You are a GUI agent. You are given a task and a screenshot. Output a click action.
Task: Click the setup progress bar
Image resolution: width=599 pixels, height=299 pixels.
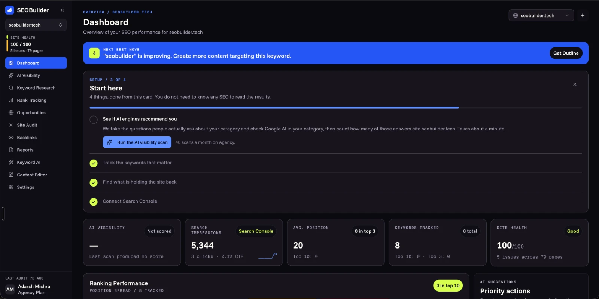point(335,108)
